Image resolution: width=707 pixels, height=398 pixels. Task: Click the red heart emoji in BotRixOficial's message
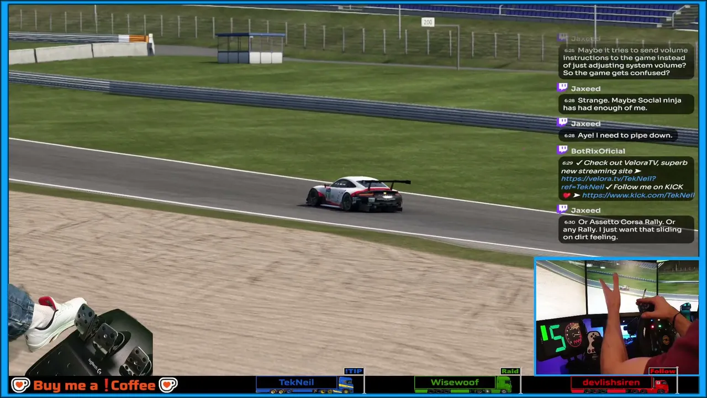click(x=566, y=195)
